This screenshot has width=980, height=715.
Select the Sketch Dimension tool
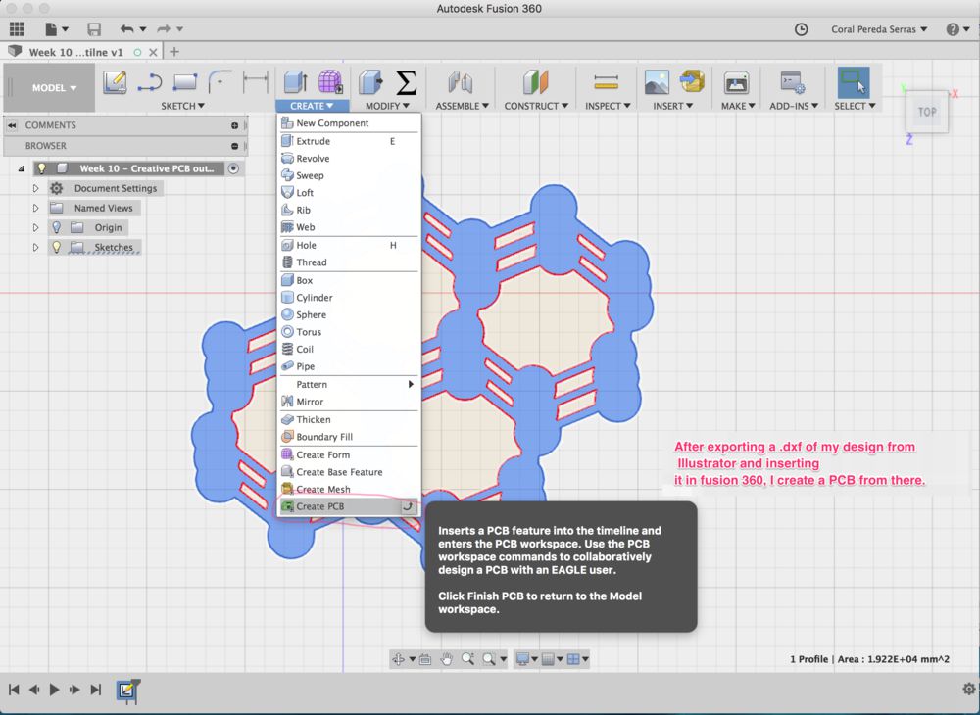(256, 82)
